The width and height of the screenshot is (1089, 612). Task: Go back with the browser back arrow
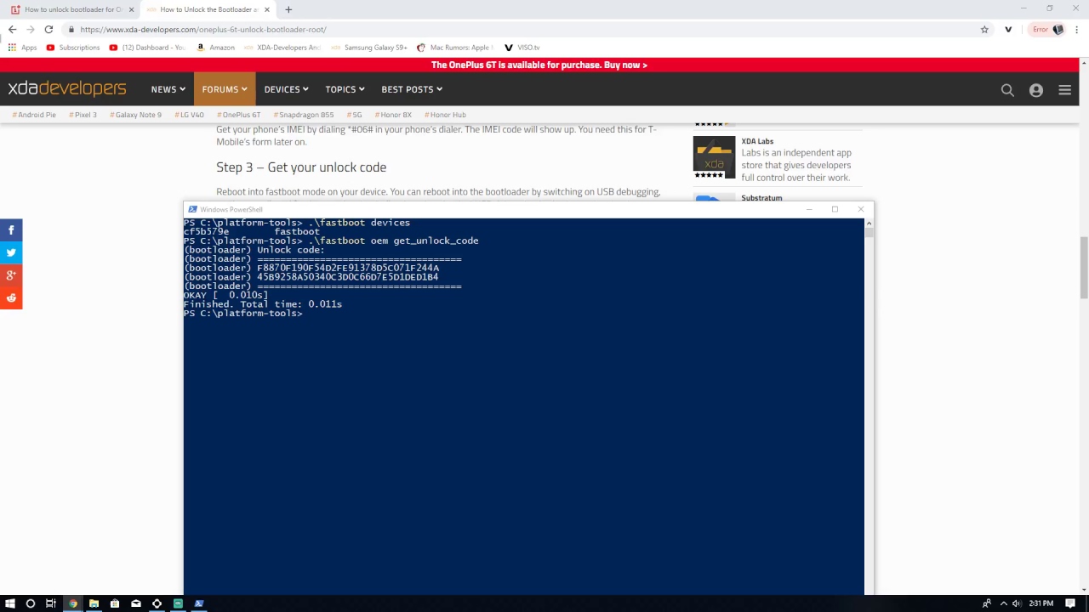12,29
